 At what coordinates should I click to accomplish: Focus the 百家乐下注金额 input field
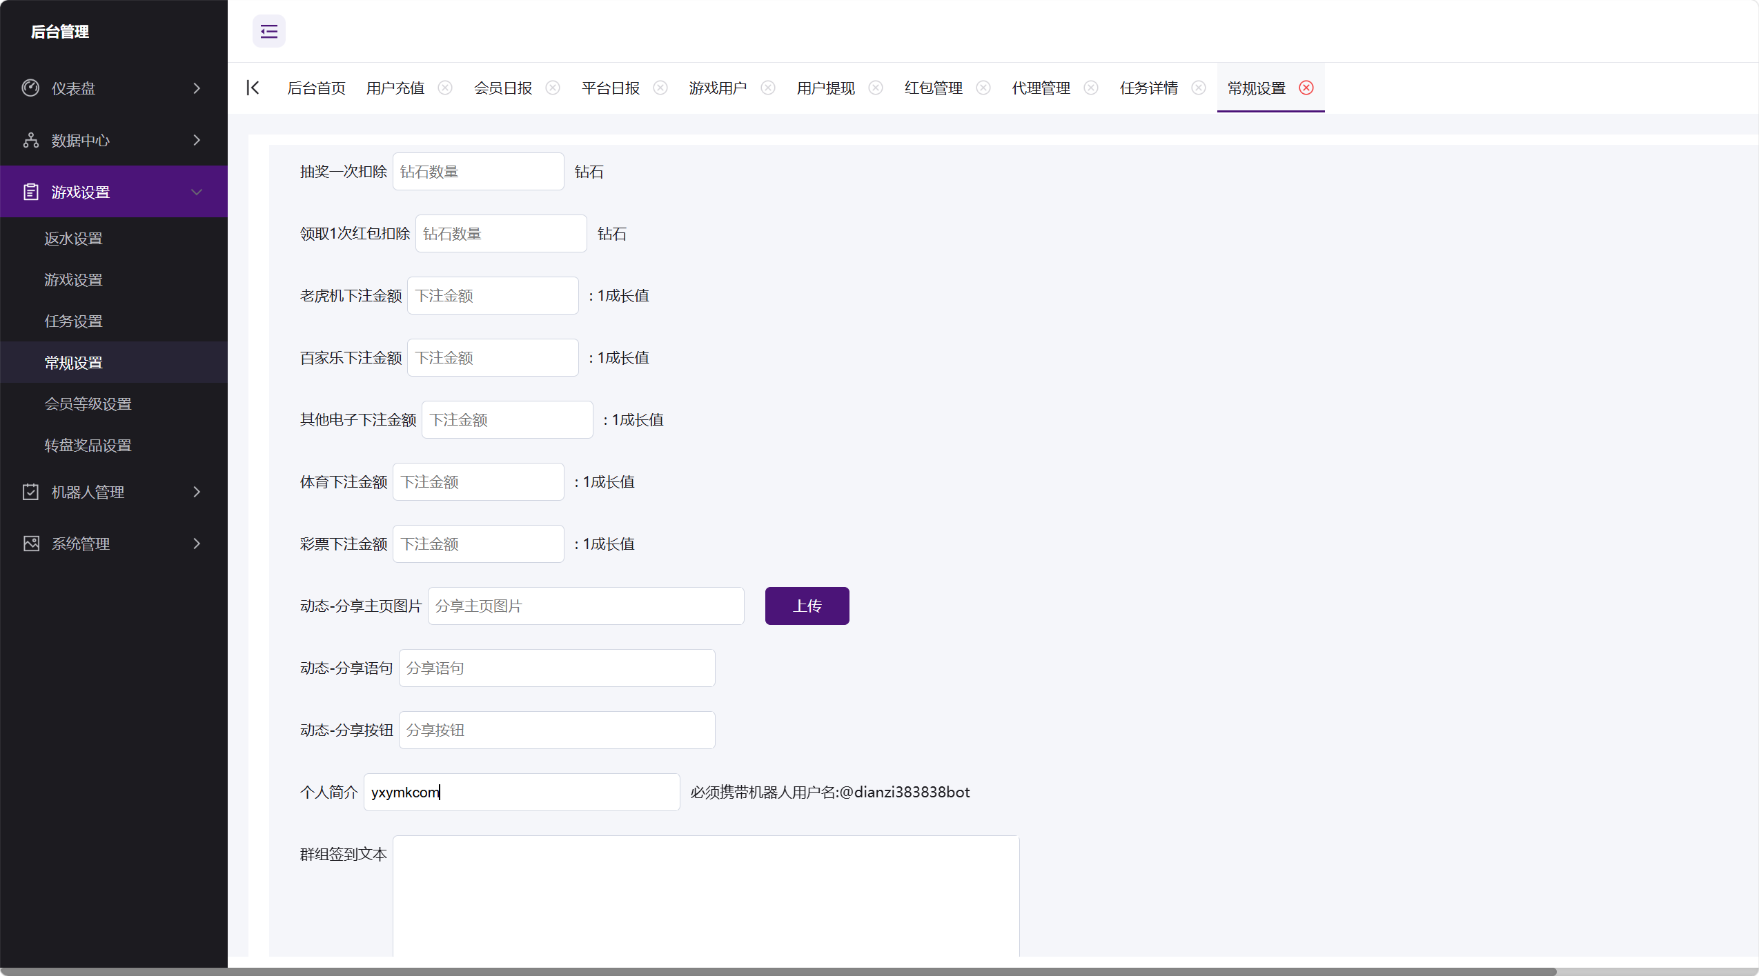pos(493,357)
